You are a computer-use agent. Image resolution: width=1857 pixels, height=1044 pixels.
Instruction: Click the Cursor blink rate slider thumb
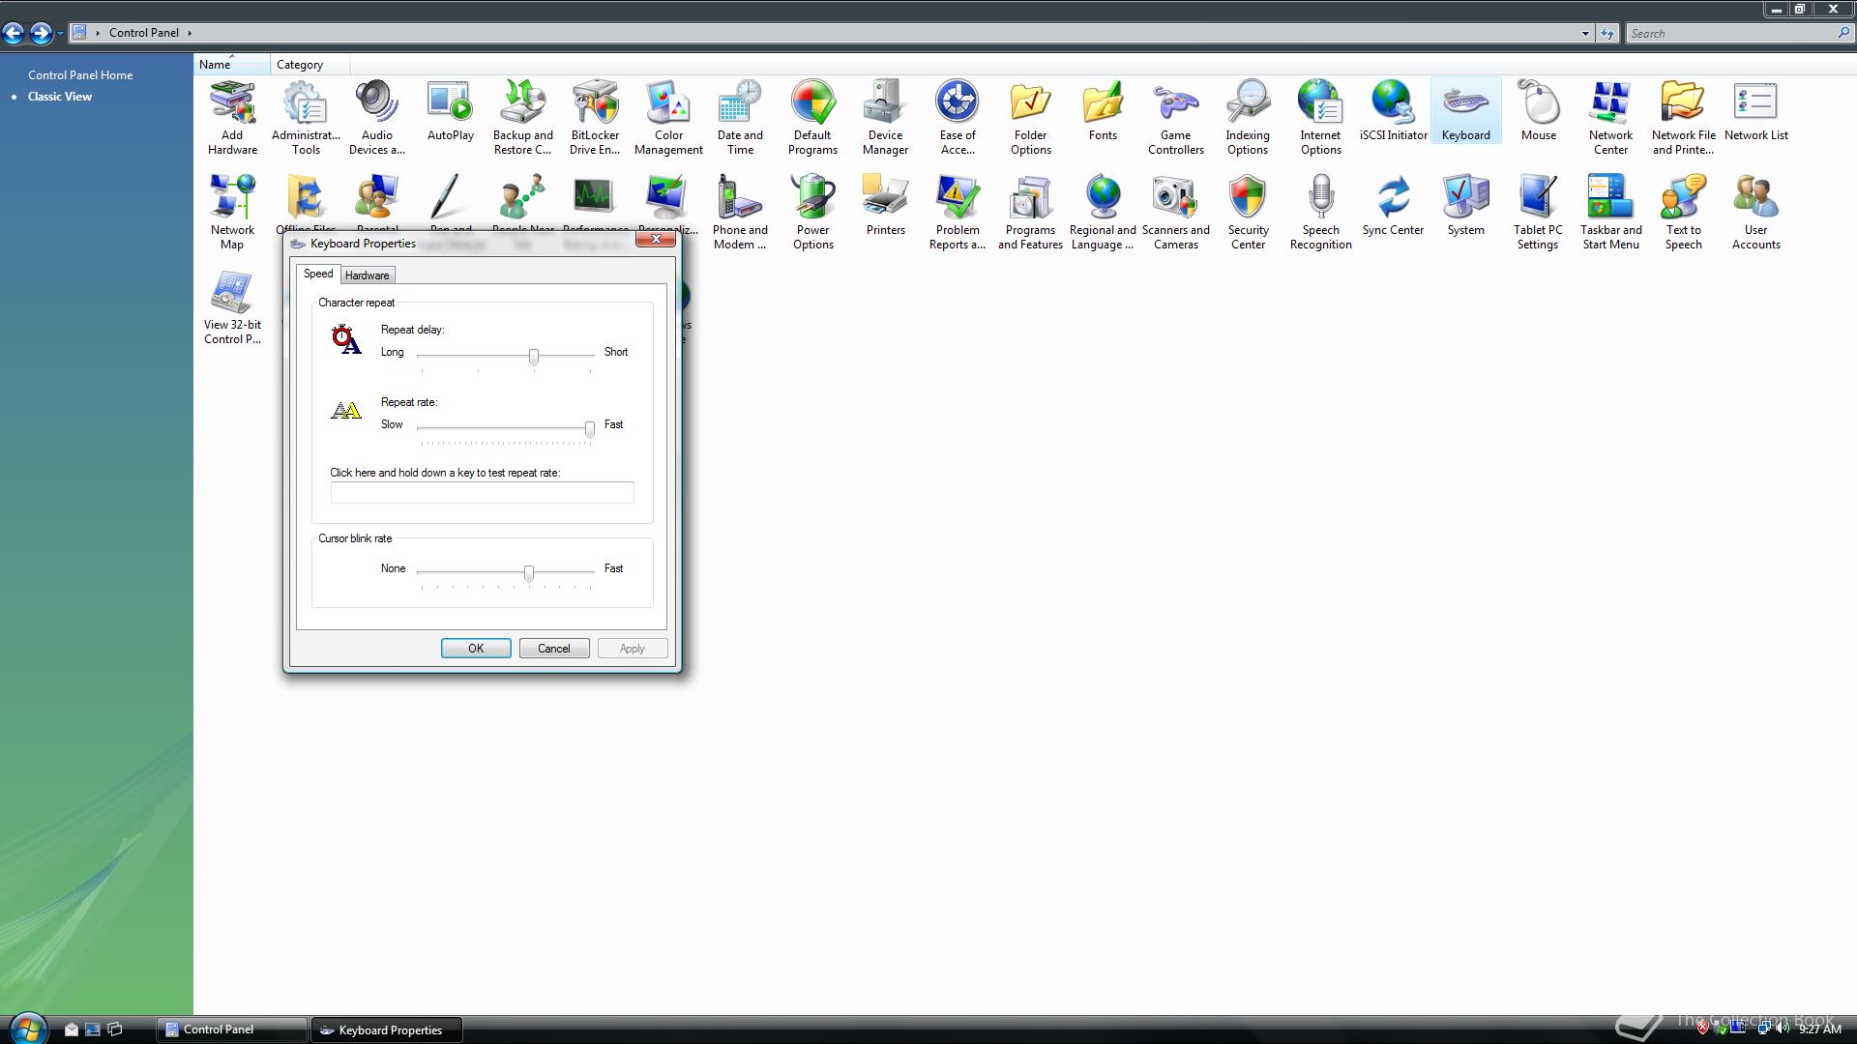point(529,573)
